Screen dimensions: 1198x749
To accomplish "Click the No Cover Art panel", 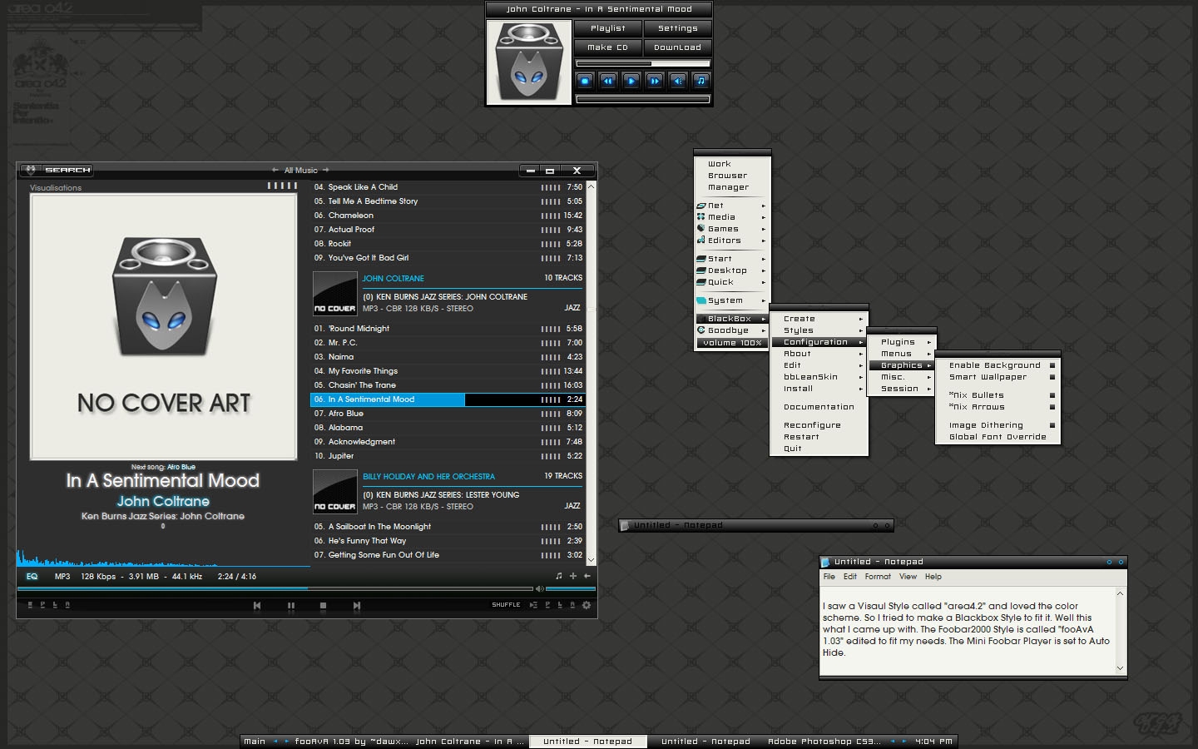I will tap(164, 326).
